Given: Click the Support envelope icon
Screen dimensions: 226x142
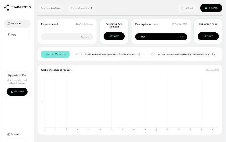Looking at the screenshot, I should [x=9, y=134].
